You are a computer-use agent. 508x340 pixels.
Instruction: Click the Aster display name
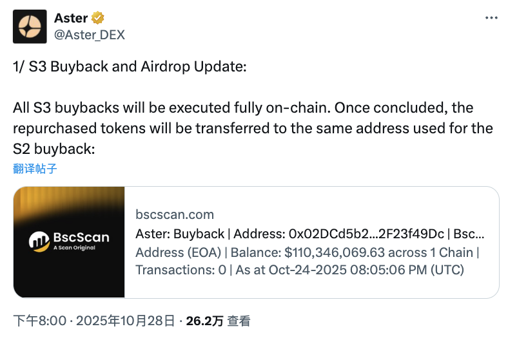pos(71,18)
